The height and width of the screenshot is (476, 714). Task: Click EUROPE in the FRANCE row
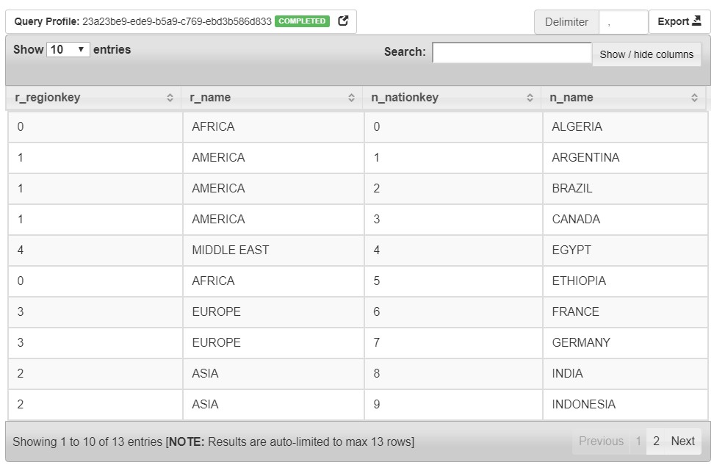[x=273, y=312]
